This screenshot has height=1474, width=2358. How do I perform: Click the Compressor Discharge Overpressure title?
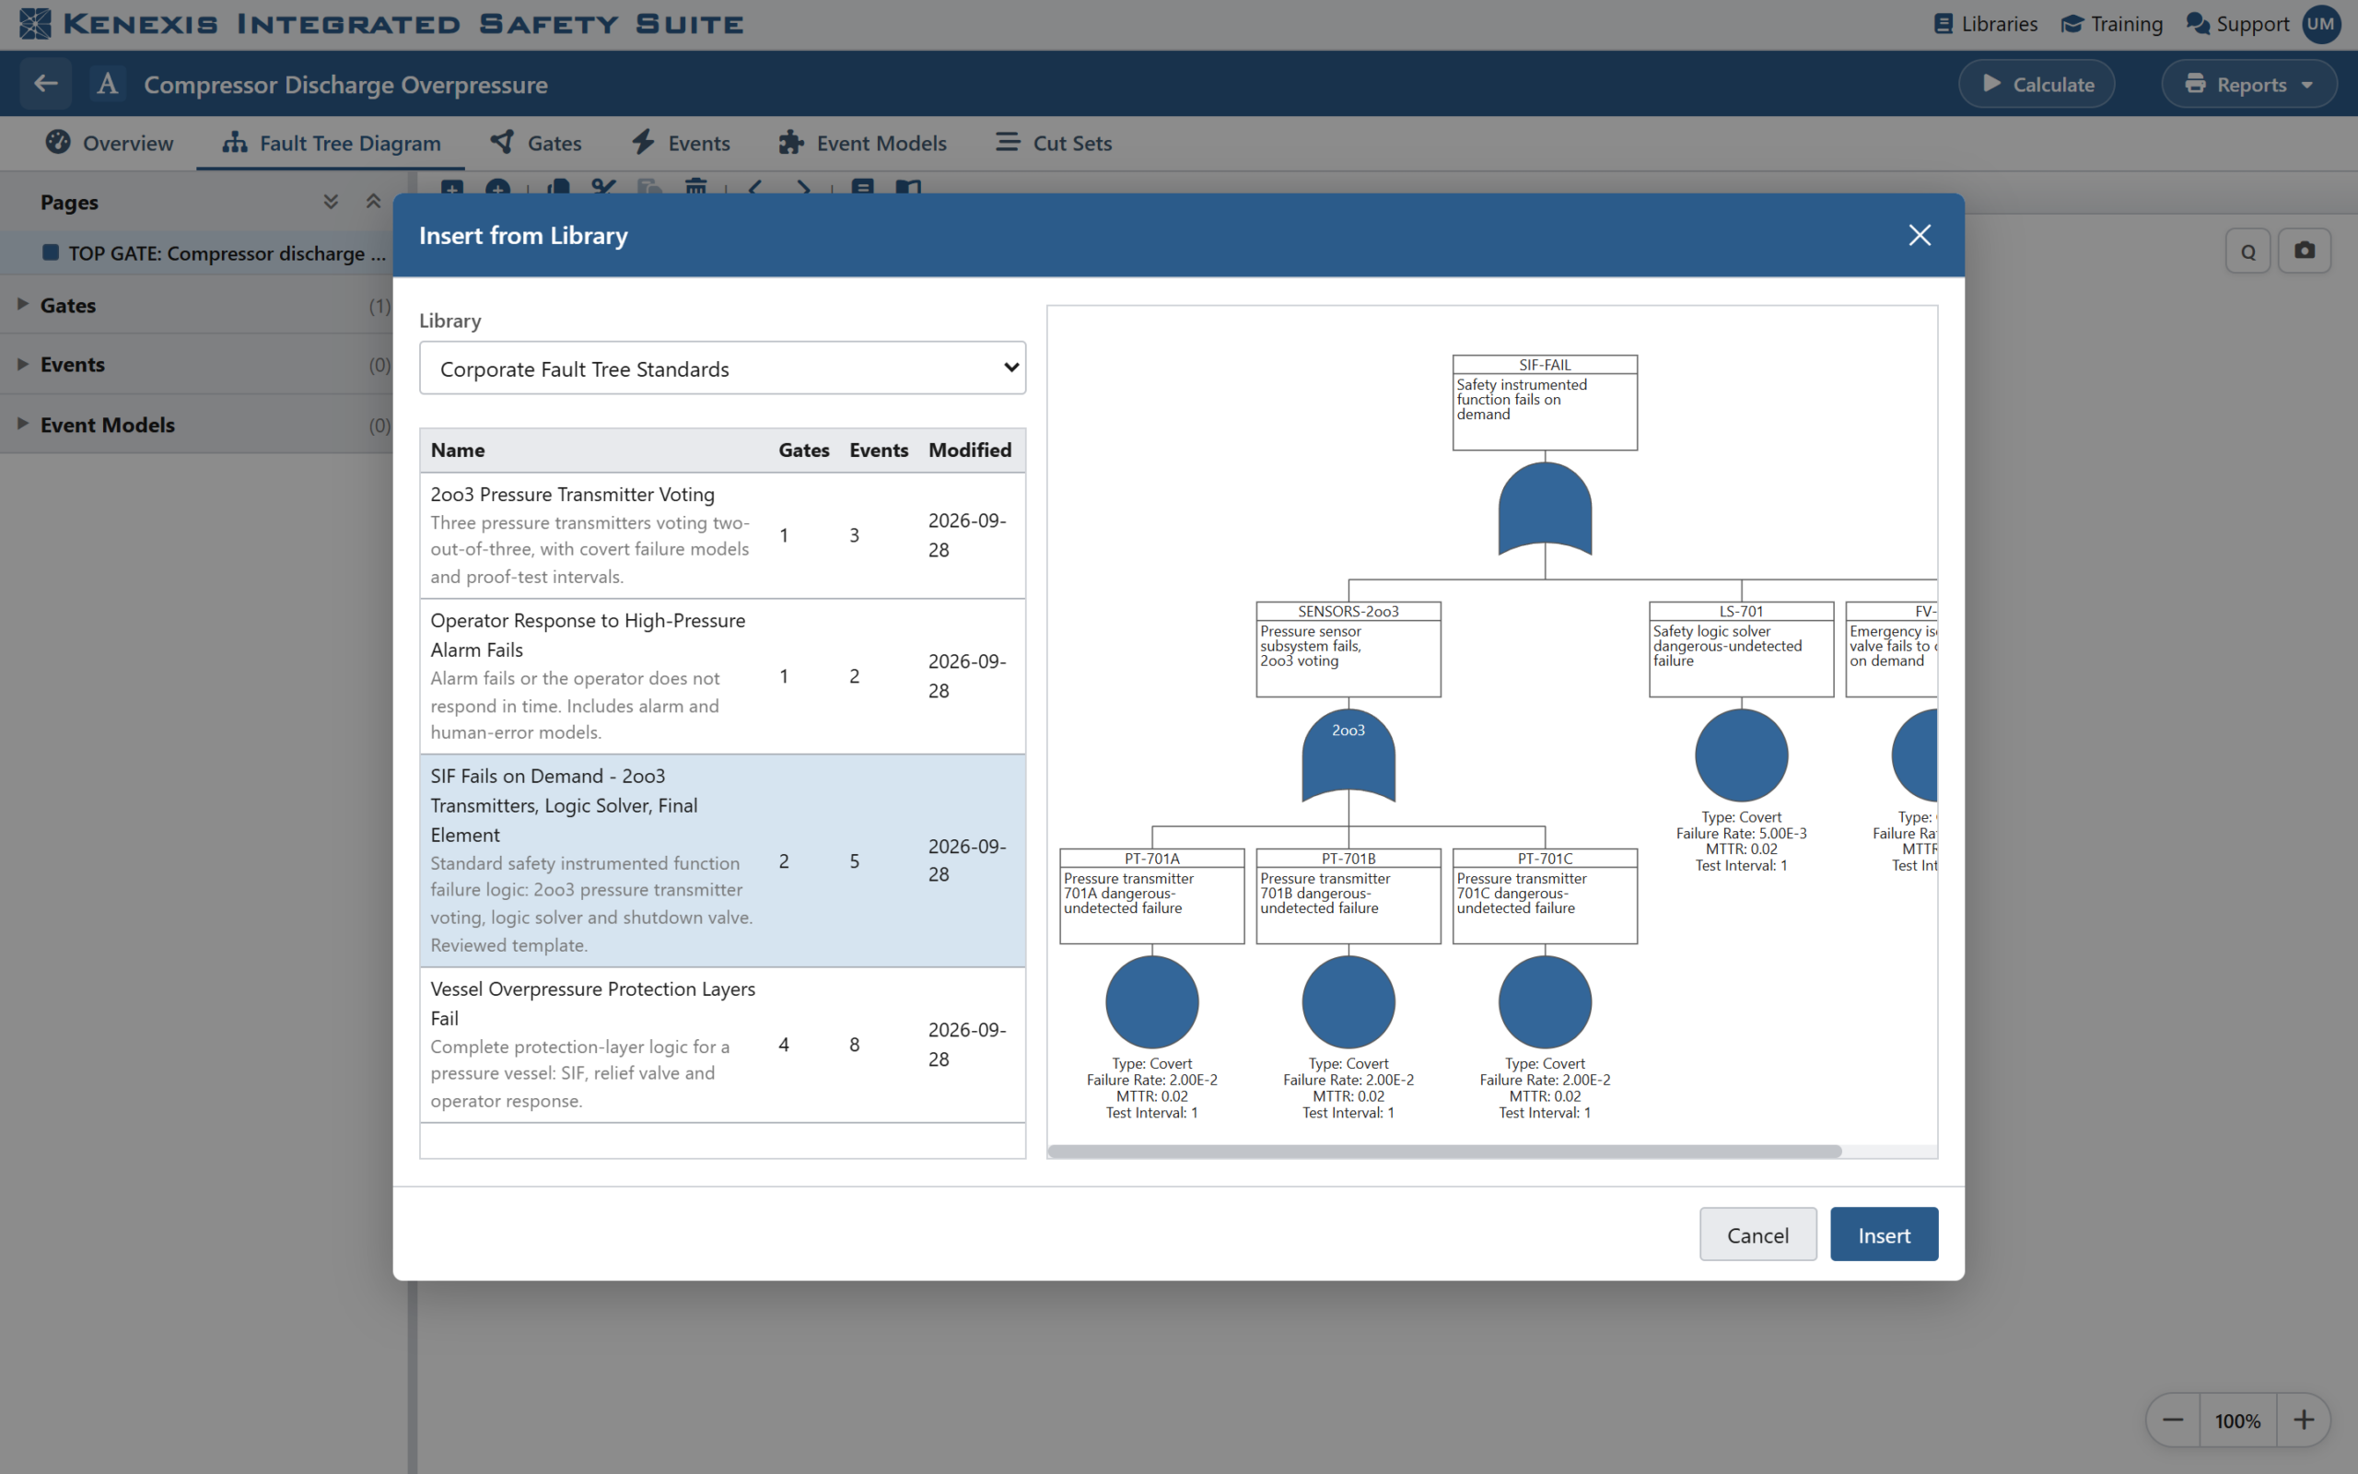(346, 84)
